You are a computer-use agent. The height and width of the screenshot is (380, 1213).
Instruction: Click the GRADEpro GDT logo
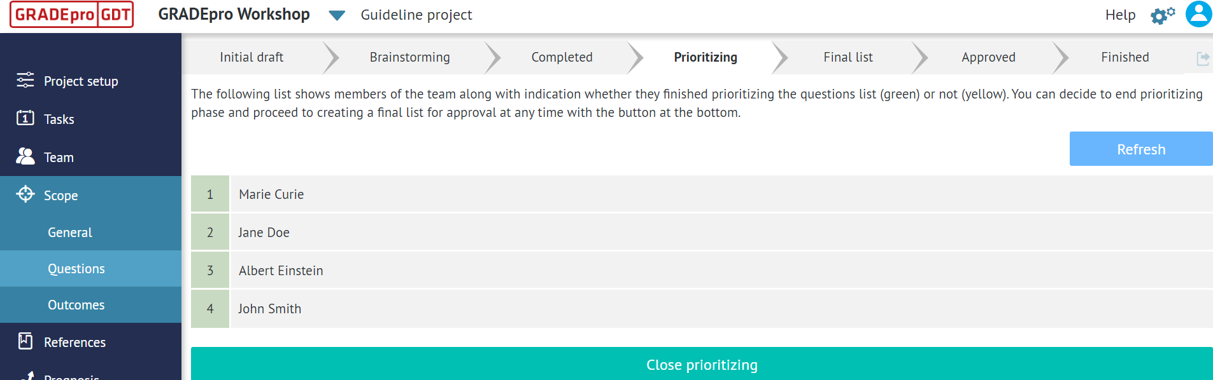(71, 14)
